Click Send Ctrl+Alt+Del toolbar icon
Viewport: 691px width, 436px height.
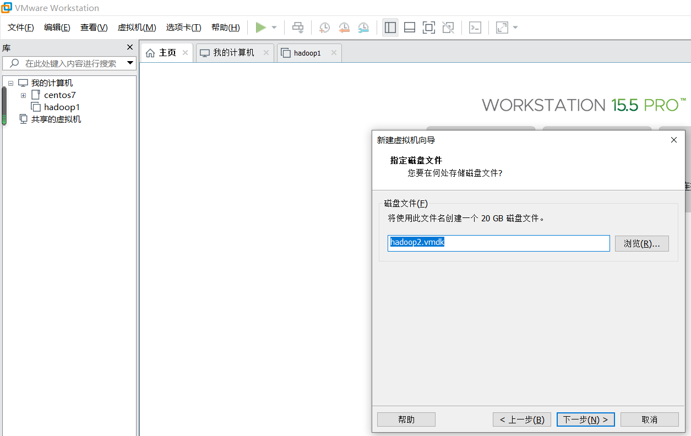[x=298, y=28]
